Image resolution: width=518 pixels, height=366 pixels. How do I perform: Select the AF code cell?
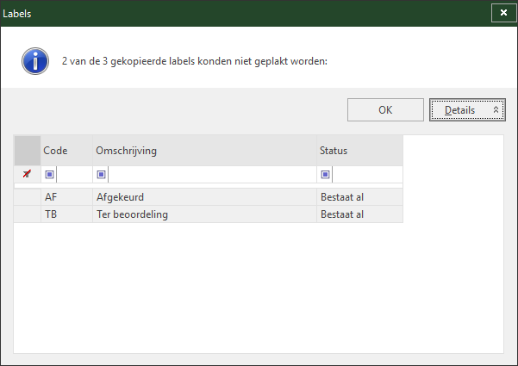pyautogui.click(x=66, y=197)
